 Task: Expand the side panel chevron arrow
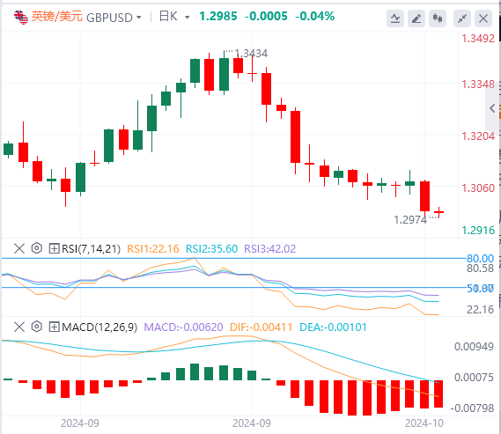coord(492,108)
